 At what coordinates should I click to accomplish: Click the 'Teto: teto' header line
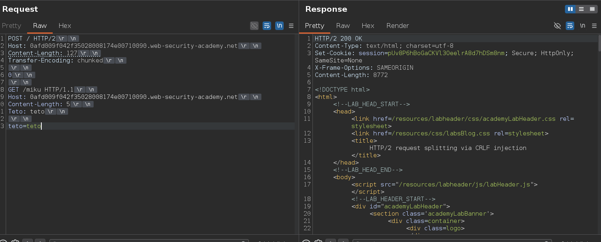26,111
